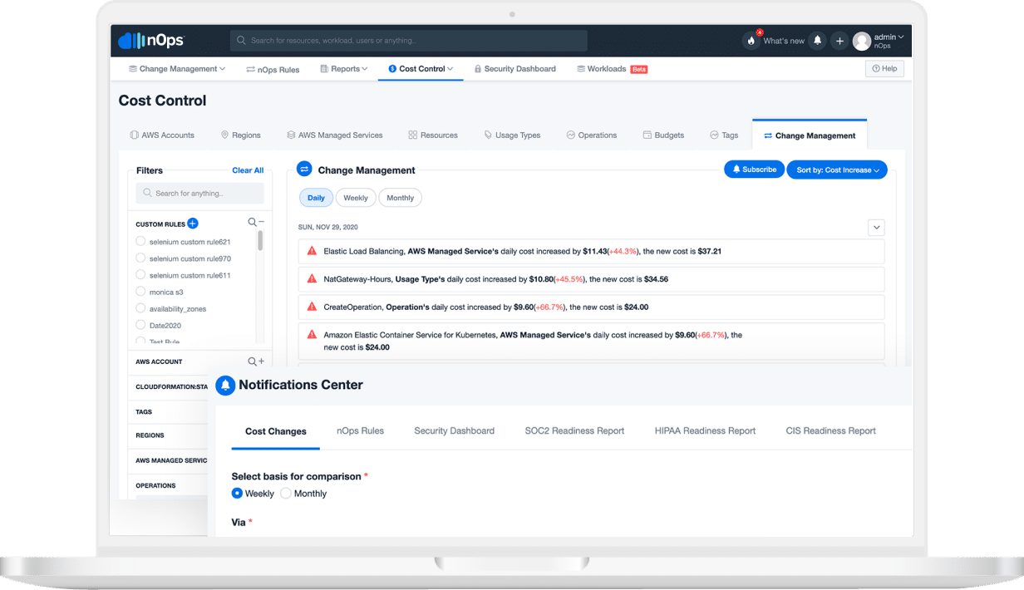Open the Reports nav dropdown

(x=343, y=69)
